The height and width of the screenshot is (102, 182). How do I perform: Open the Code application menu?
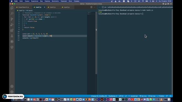pyautogui.click(x=16, y=1)
